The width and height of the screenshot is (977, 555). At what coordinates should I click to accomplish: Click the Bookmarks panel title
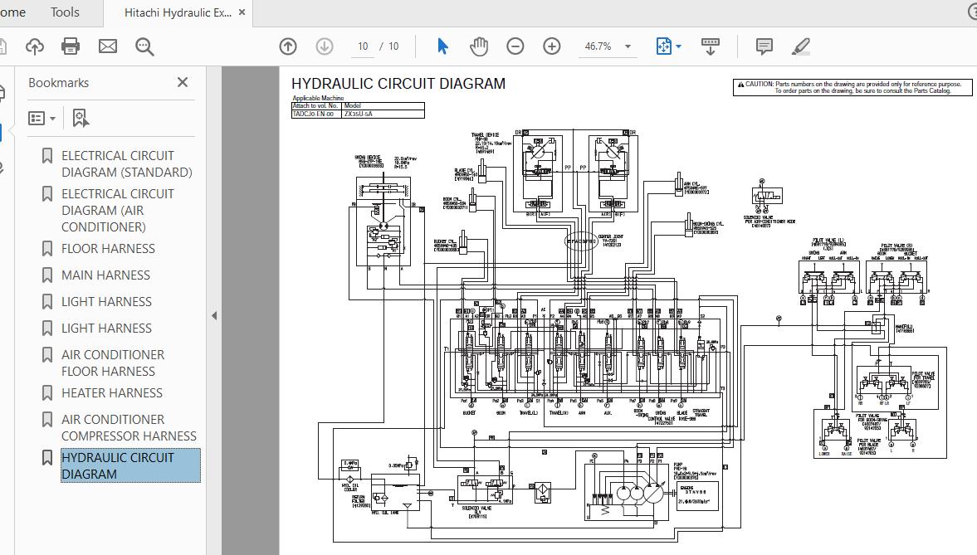click(59, 83)
